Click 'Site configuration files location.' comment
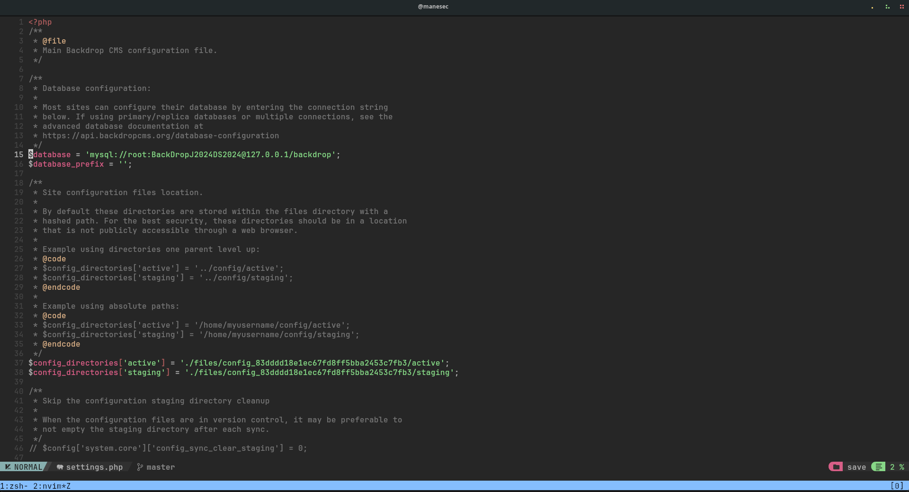 pyautogui.click(x=123, y=193)
